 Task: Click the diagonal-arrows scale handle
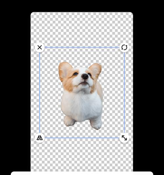[x=124, y=138]
